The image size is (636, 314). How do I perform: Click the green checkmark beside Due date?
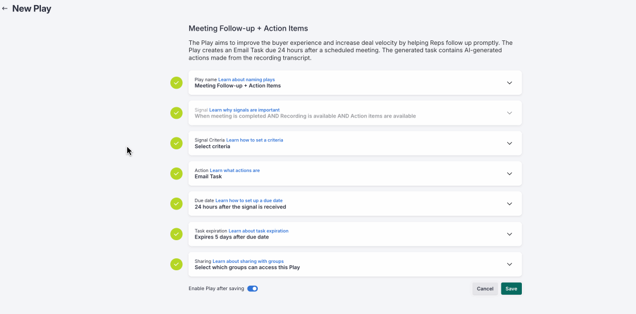[177, 204]
